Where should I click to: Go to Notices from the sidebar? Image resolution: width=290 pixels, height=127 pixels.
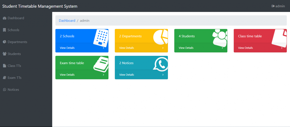click(13, 90)
